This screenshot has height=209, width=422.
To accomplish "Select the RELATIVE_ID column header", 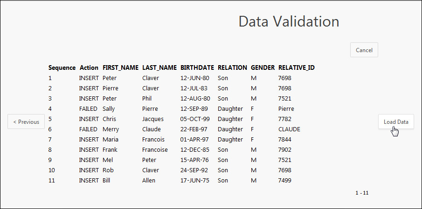I will [297, 67].
